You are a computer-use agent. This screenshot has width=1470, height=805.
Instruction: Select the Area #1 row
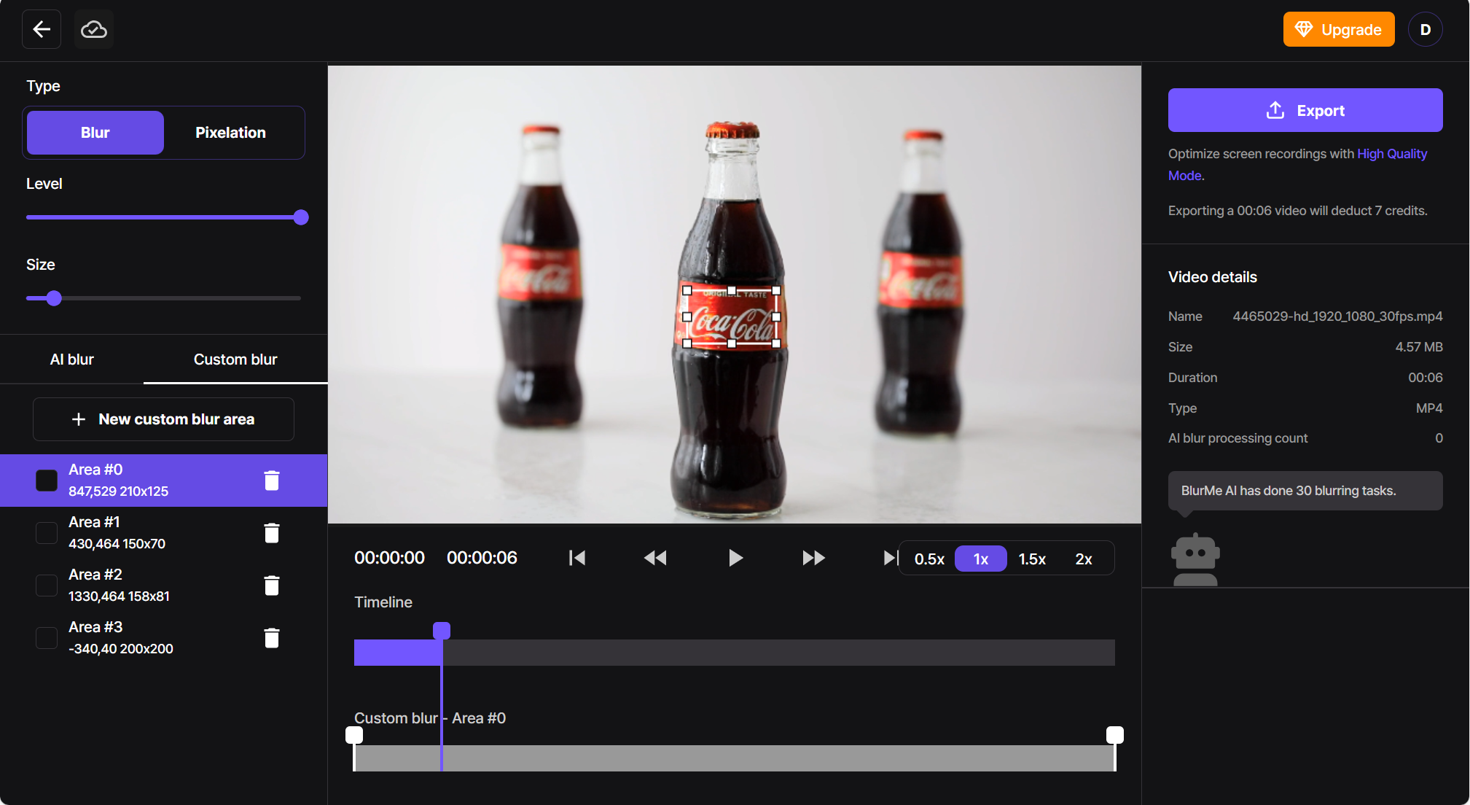[x=163, y=533]
